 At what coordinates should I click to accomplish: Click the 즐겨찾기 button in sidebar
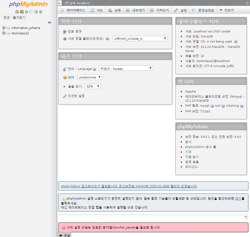point(19,17)
